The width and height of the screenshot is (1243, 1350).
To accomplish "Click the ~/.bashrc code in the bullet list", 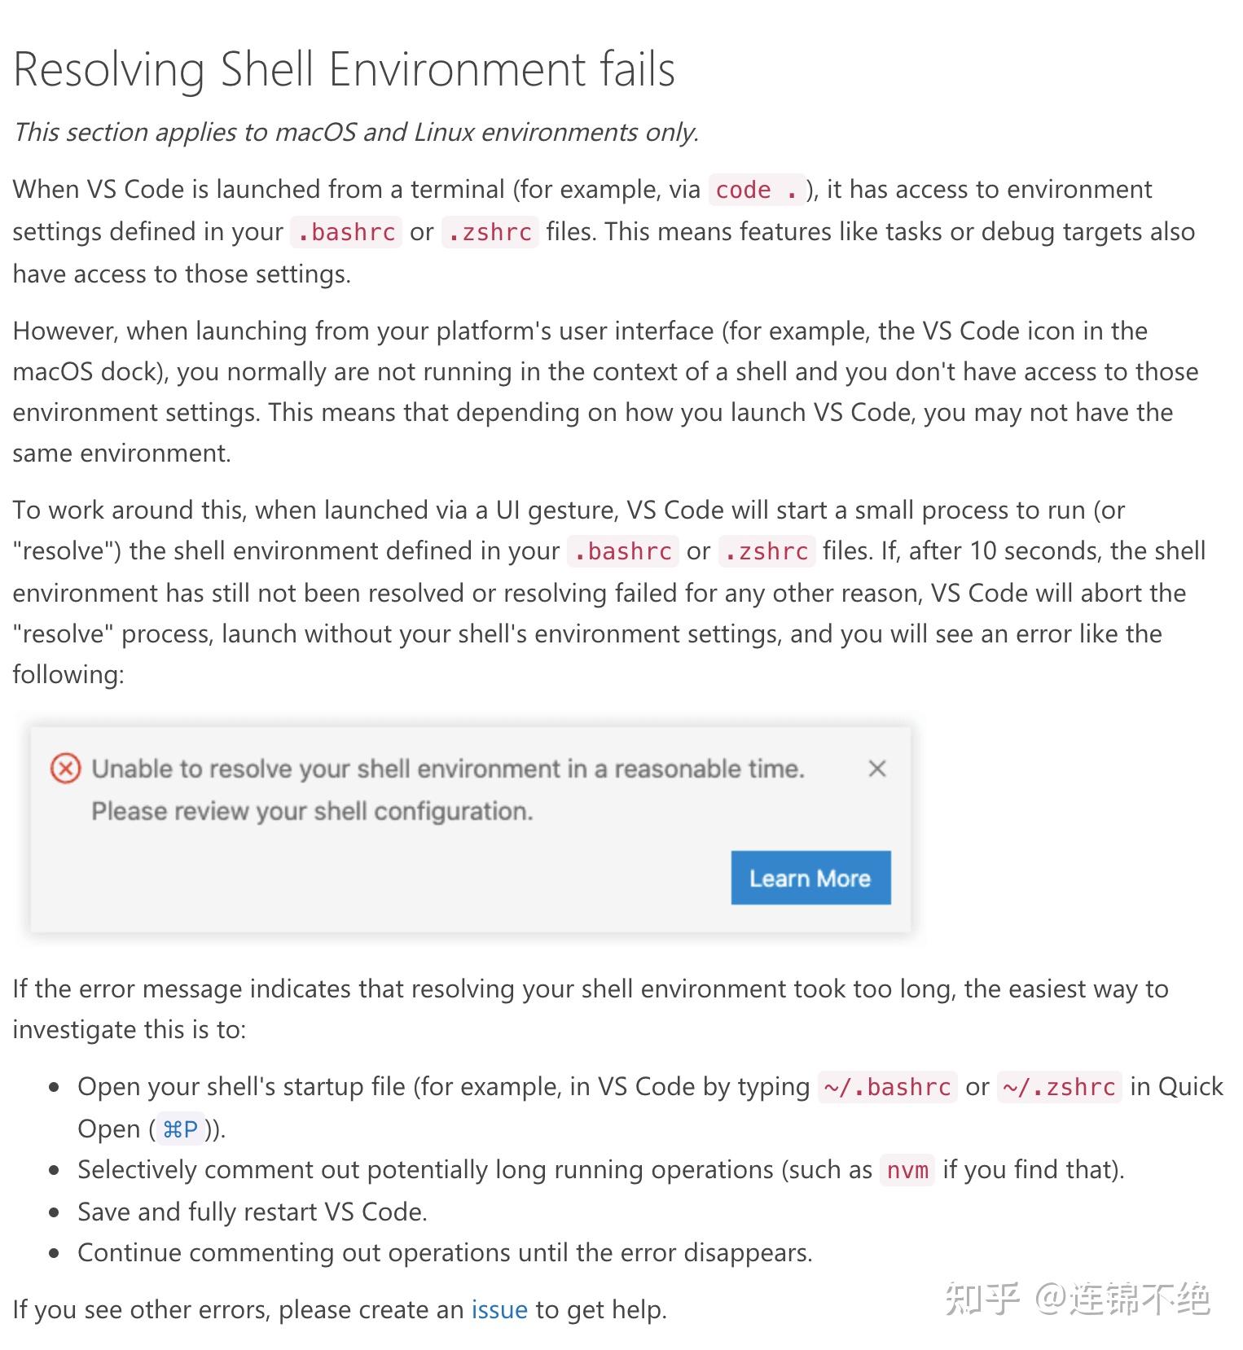I will (887, 1087).
